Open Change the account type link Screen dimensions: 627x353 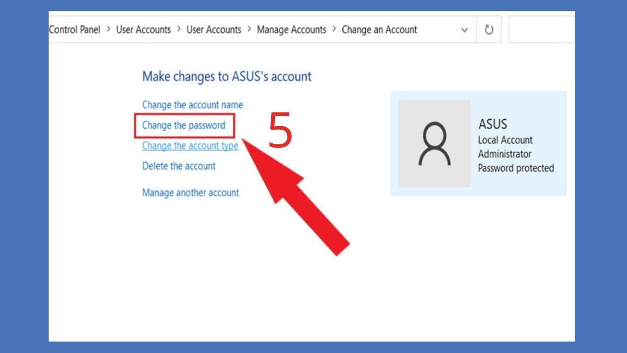click(190, 146)
